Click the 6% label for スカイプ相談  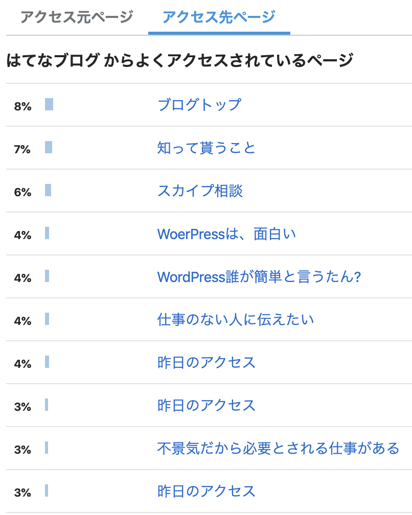[22, 192]
